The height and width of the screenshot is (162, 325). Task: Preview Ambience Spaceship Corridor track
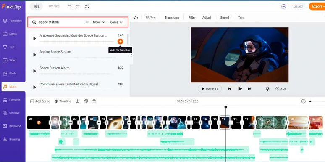[x=34, y=38]
